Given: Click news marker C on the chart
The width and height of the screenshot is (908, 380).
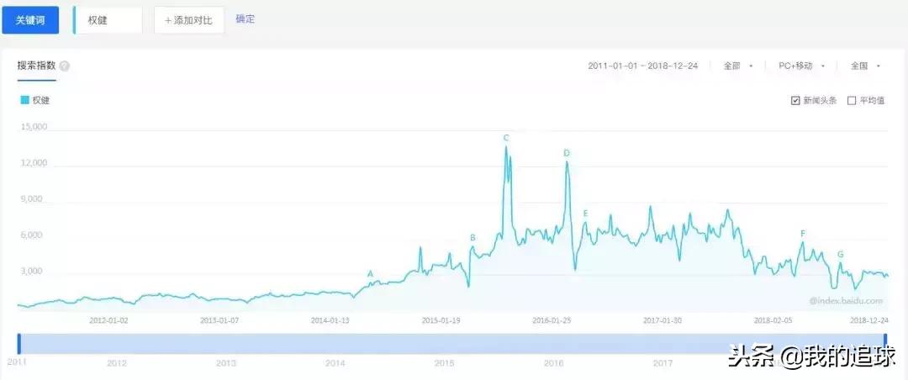Looking at the screenshot, I should pos(506,138).
